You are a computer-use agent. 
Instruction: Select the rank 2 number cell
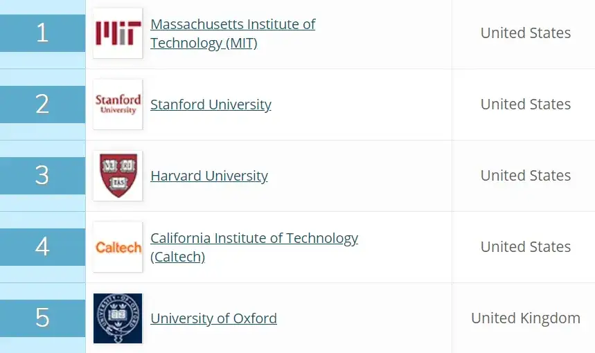42,105
